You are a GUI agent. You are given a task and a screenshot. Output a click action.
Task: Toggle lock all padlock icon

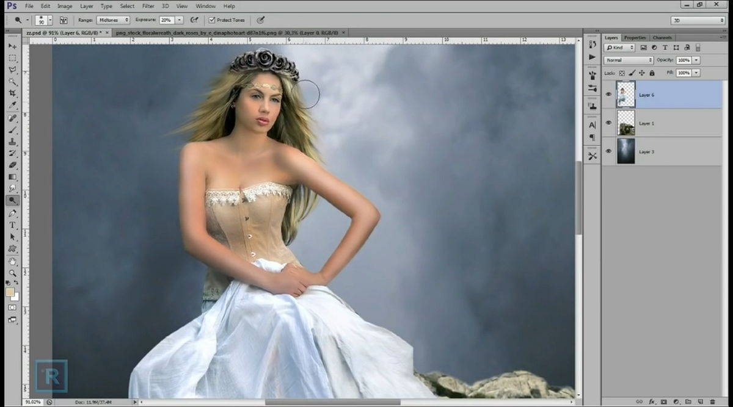tap(652, 73)
